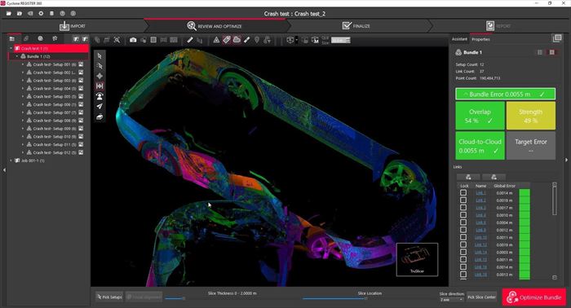Switch to the Properties tab

480,39
